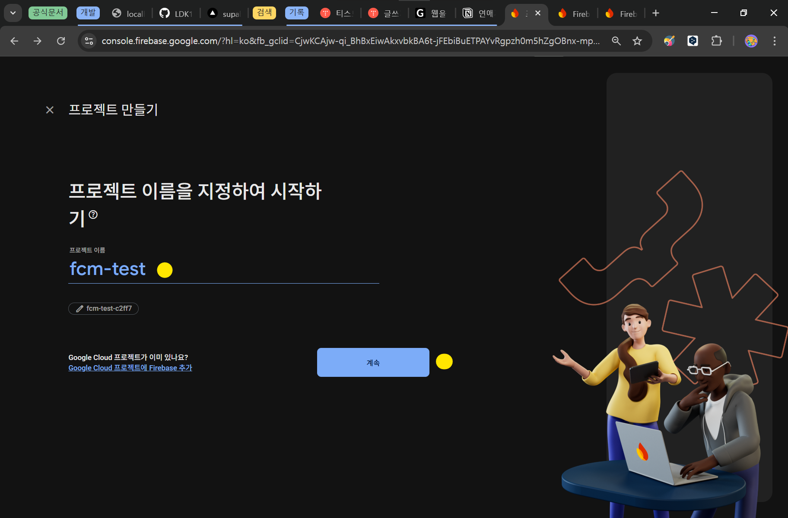The height and width of the screenshot is (518, 788).
Task: Open Chrome three-dot menu
Action: click(774, 41)
